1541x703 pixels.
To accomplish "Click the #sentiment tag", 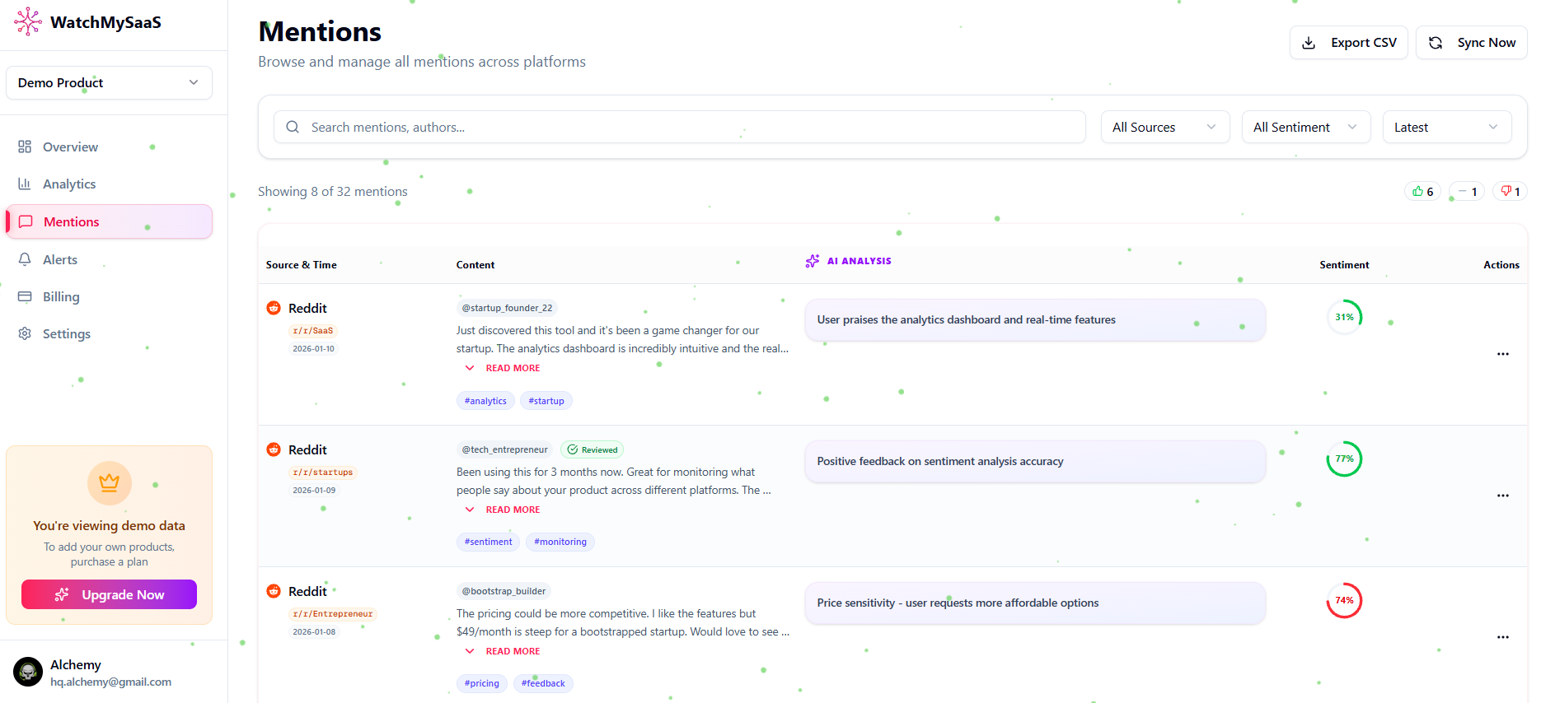I will [x=488, y=542].
